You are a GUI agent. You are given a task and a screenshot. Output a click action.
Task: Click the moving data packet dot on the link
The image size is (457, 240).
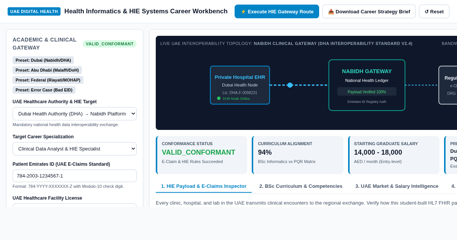pos(290,85)
